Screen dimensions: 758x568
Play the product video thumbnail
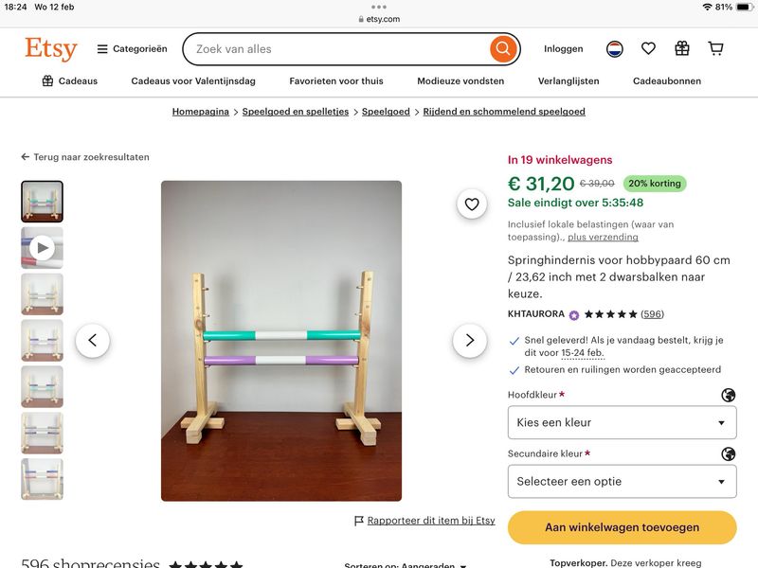pos(42,248)
